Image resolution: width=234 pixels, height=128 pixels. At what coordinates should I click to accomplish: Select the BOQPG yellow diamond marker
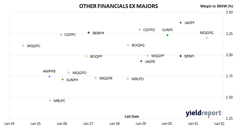click(128, 45)
